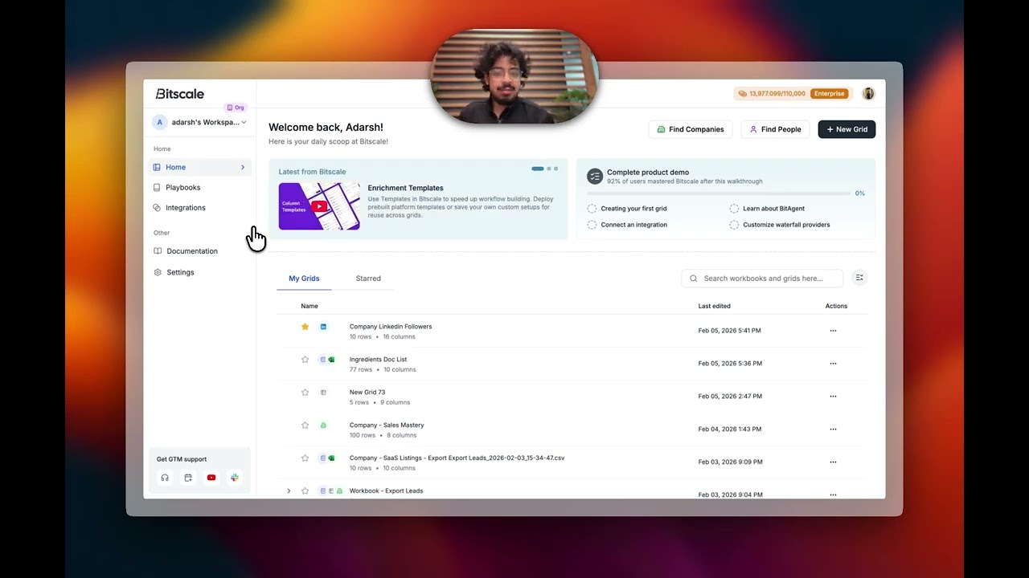Unstar Company Linkedin Followers grid

click(x=305, y=327)
